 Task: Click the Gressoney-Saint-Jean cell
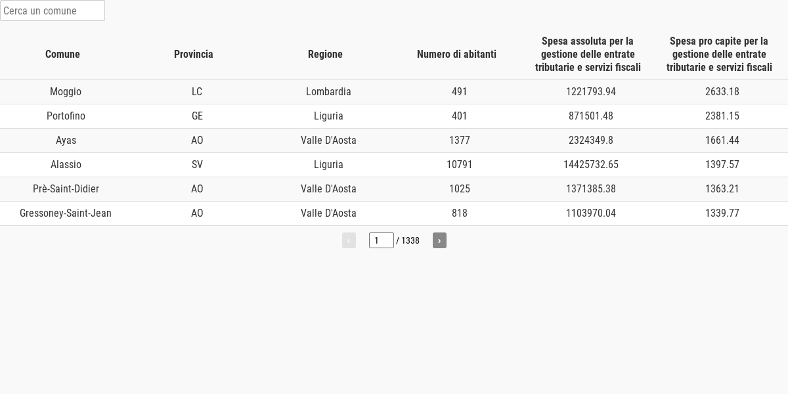pyautogui.click(x=66, y=213)
